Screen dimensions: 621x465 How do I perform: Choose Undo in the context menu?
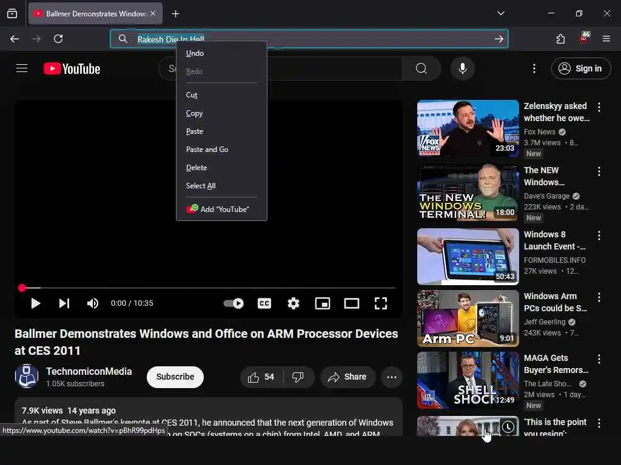pyautogui.click(x=221, y=53)
